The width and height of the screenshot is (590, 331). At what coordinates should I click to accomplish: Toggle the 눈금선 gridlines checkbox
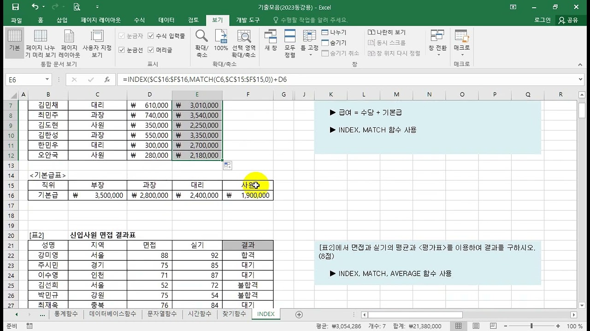click(x=122, y=50)
